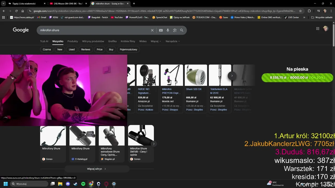Open the Windows Start menu
Viewport: 335px width, 188px height.
click(x=5, y=184)
